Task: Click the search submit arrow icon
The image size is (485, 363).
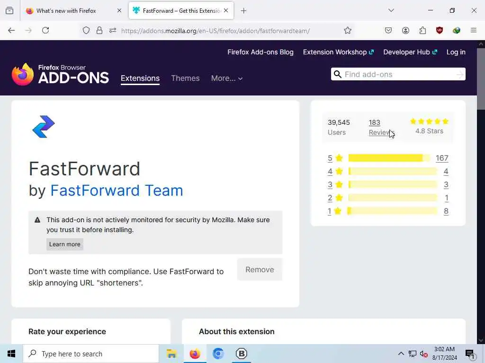Action: click(460, 74)
